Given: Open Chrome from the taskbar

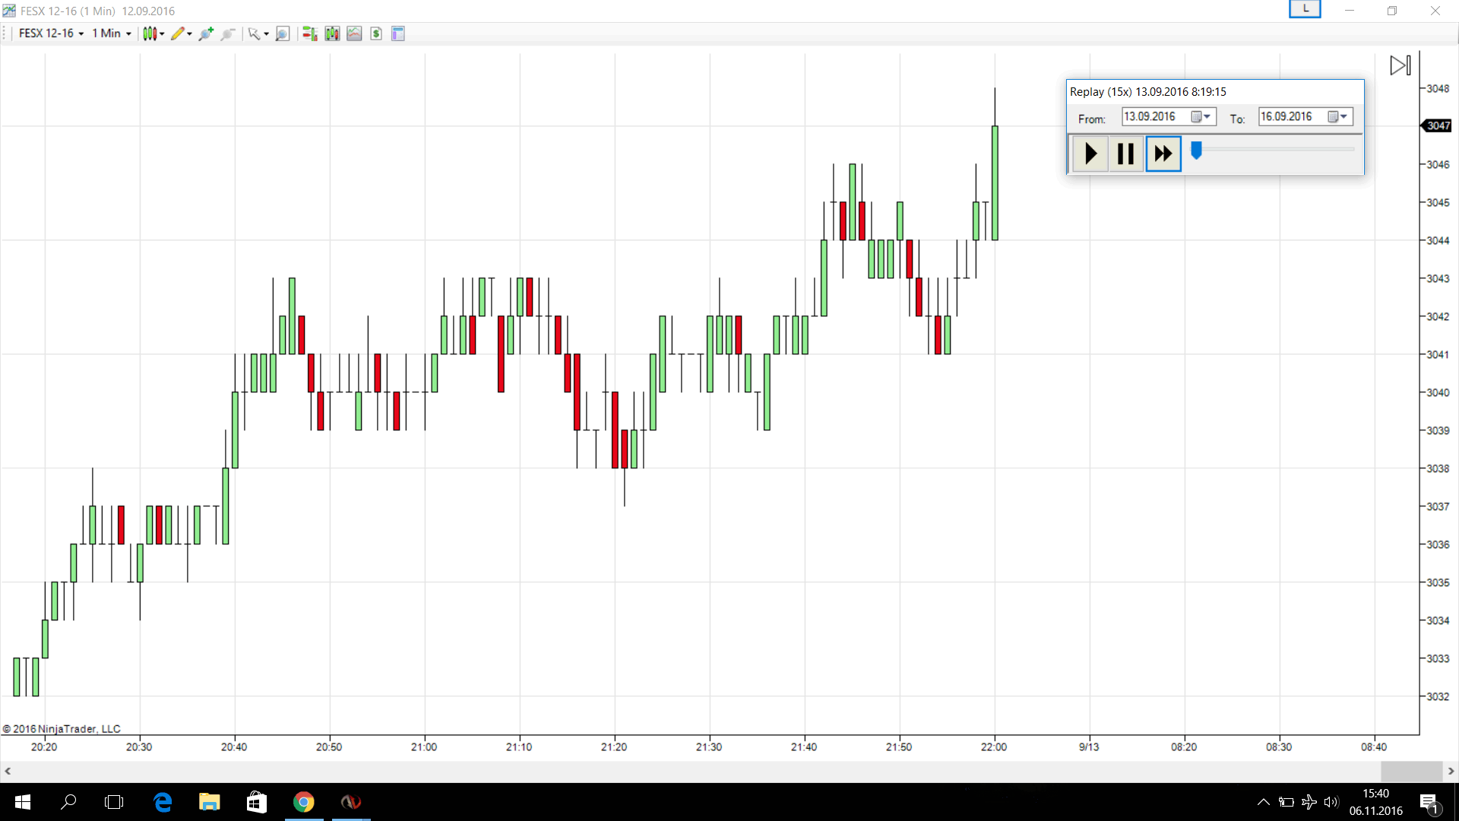Looking at the screenshot, I should [304, 802].
